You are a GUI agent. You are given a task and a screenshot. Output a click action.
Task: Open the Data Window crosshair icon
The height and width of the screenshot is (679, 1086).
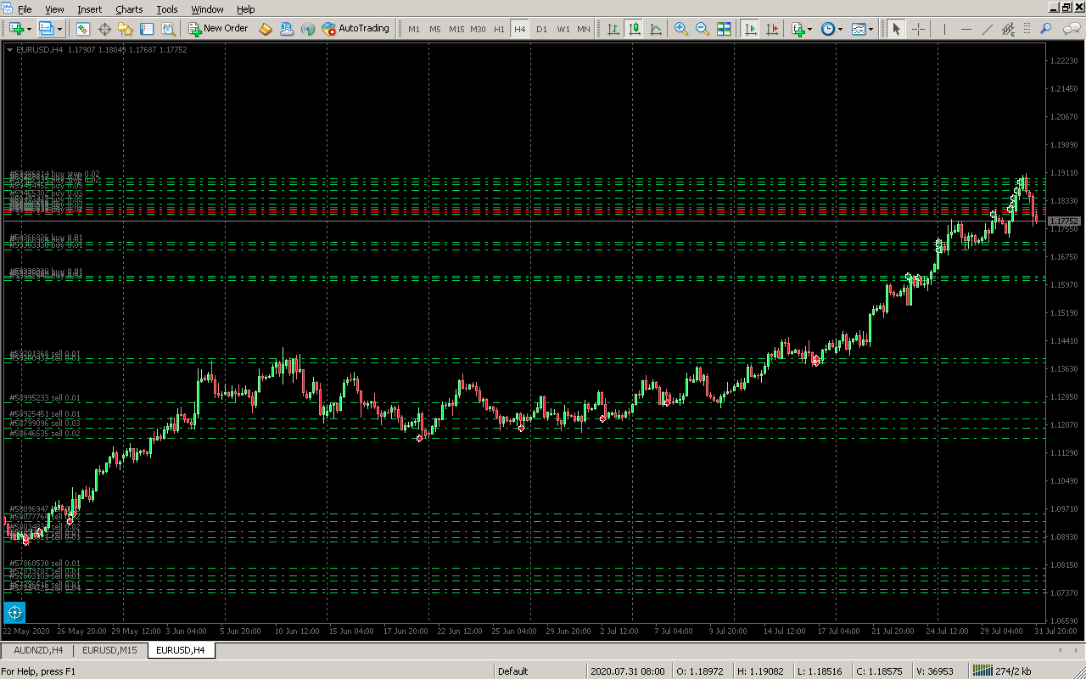point(104,29)
